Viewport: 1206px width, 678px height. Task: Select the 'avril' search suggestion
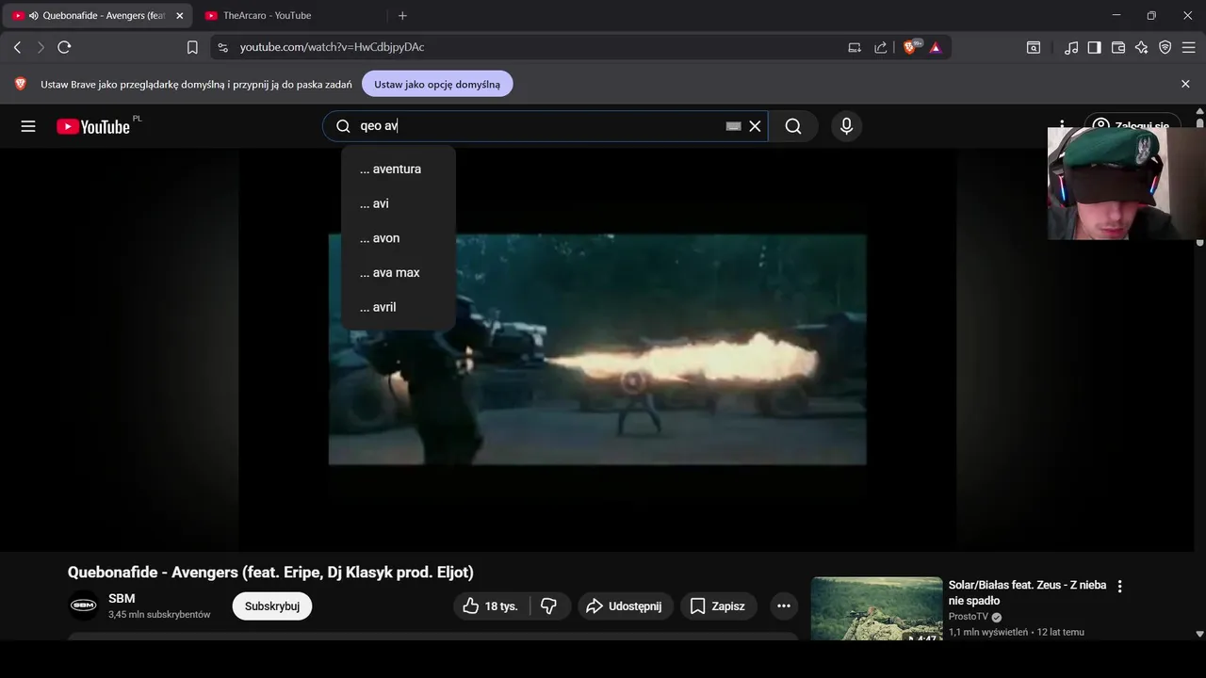click(x=399, y=307)
